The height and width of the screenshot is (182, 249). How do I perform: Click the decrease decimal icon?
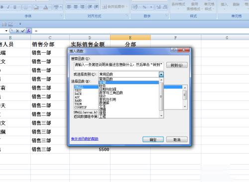pos(165,7)
